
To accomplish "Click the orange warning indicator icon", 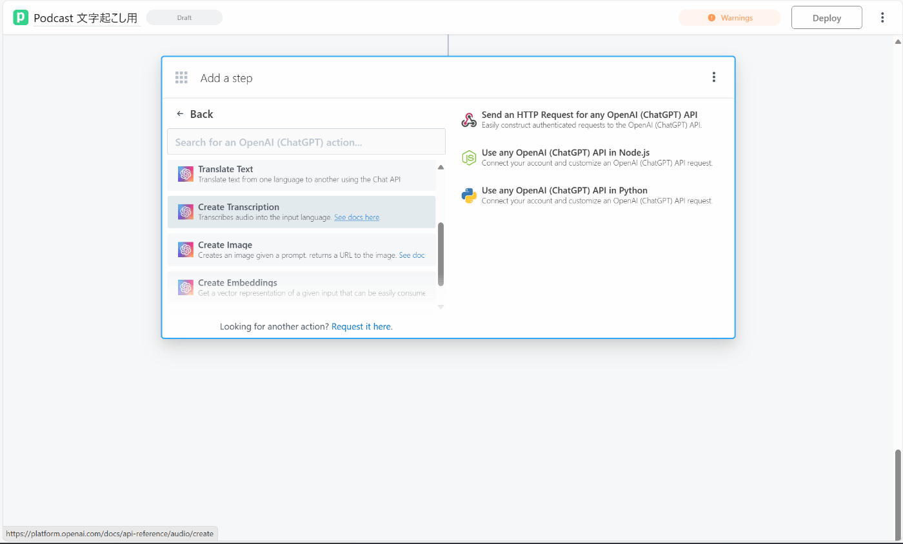I will pyautogui.click(x=711, y=18).
